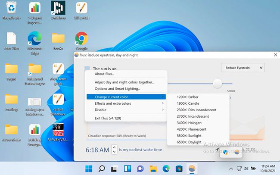Click the Circadian response: 58% text
280x175 pixels.
[x=117, y=136]
